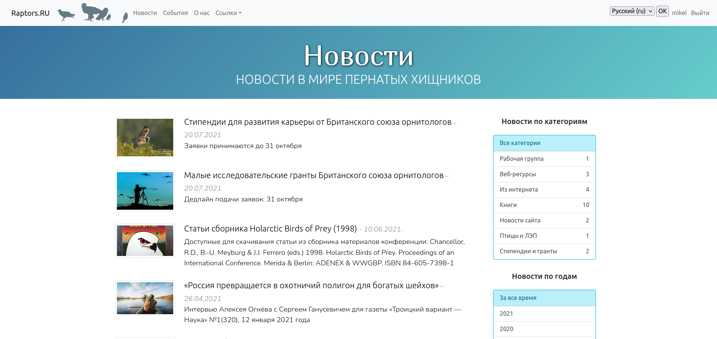Open the hunter on lake thumbnail
The image size is (717, 339).
145,298
